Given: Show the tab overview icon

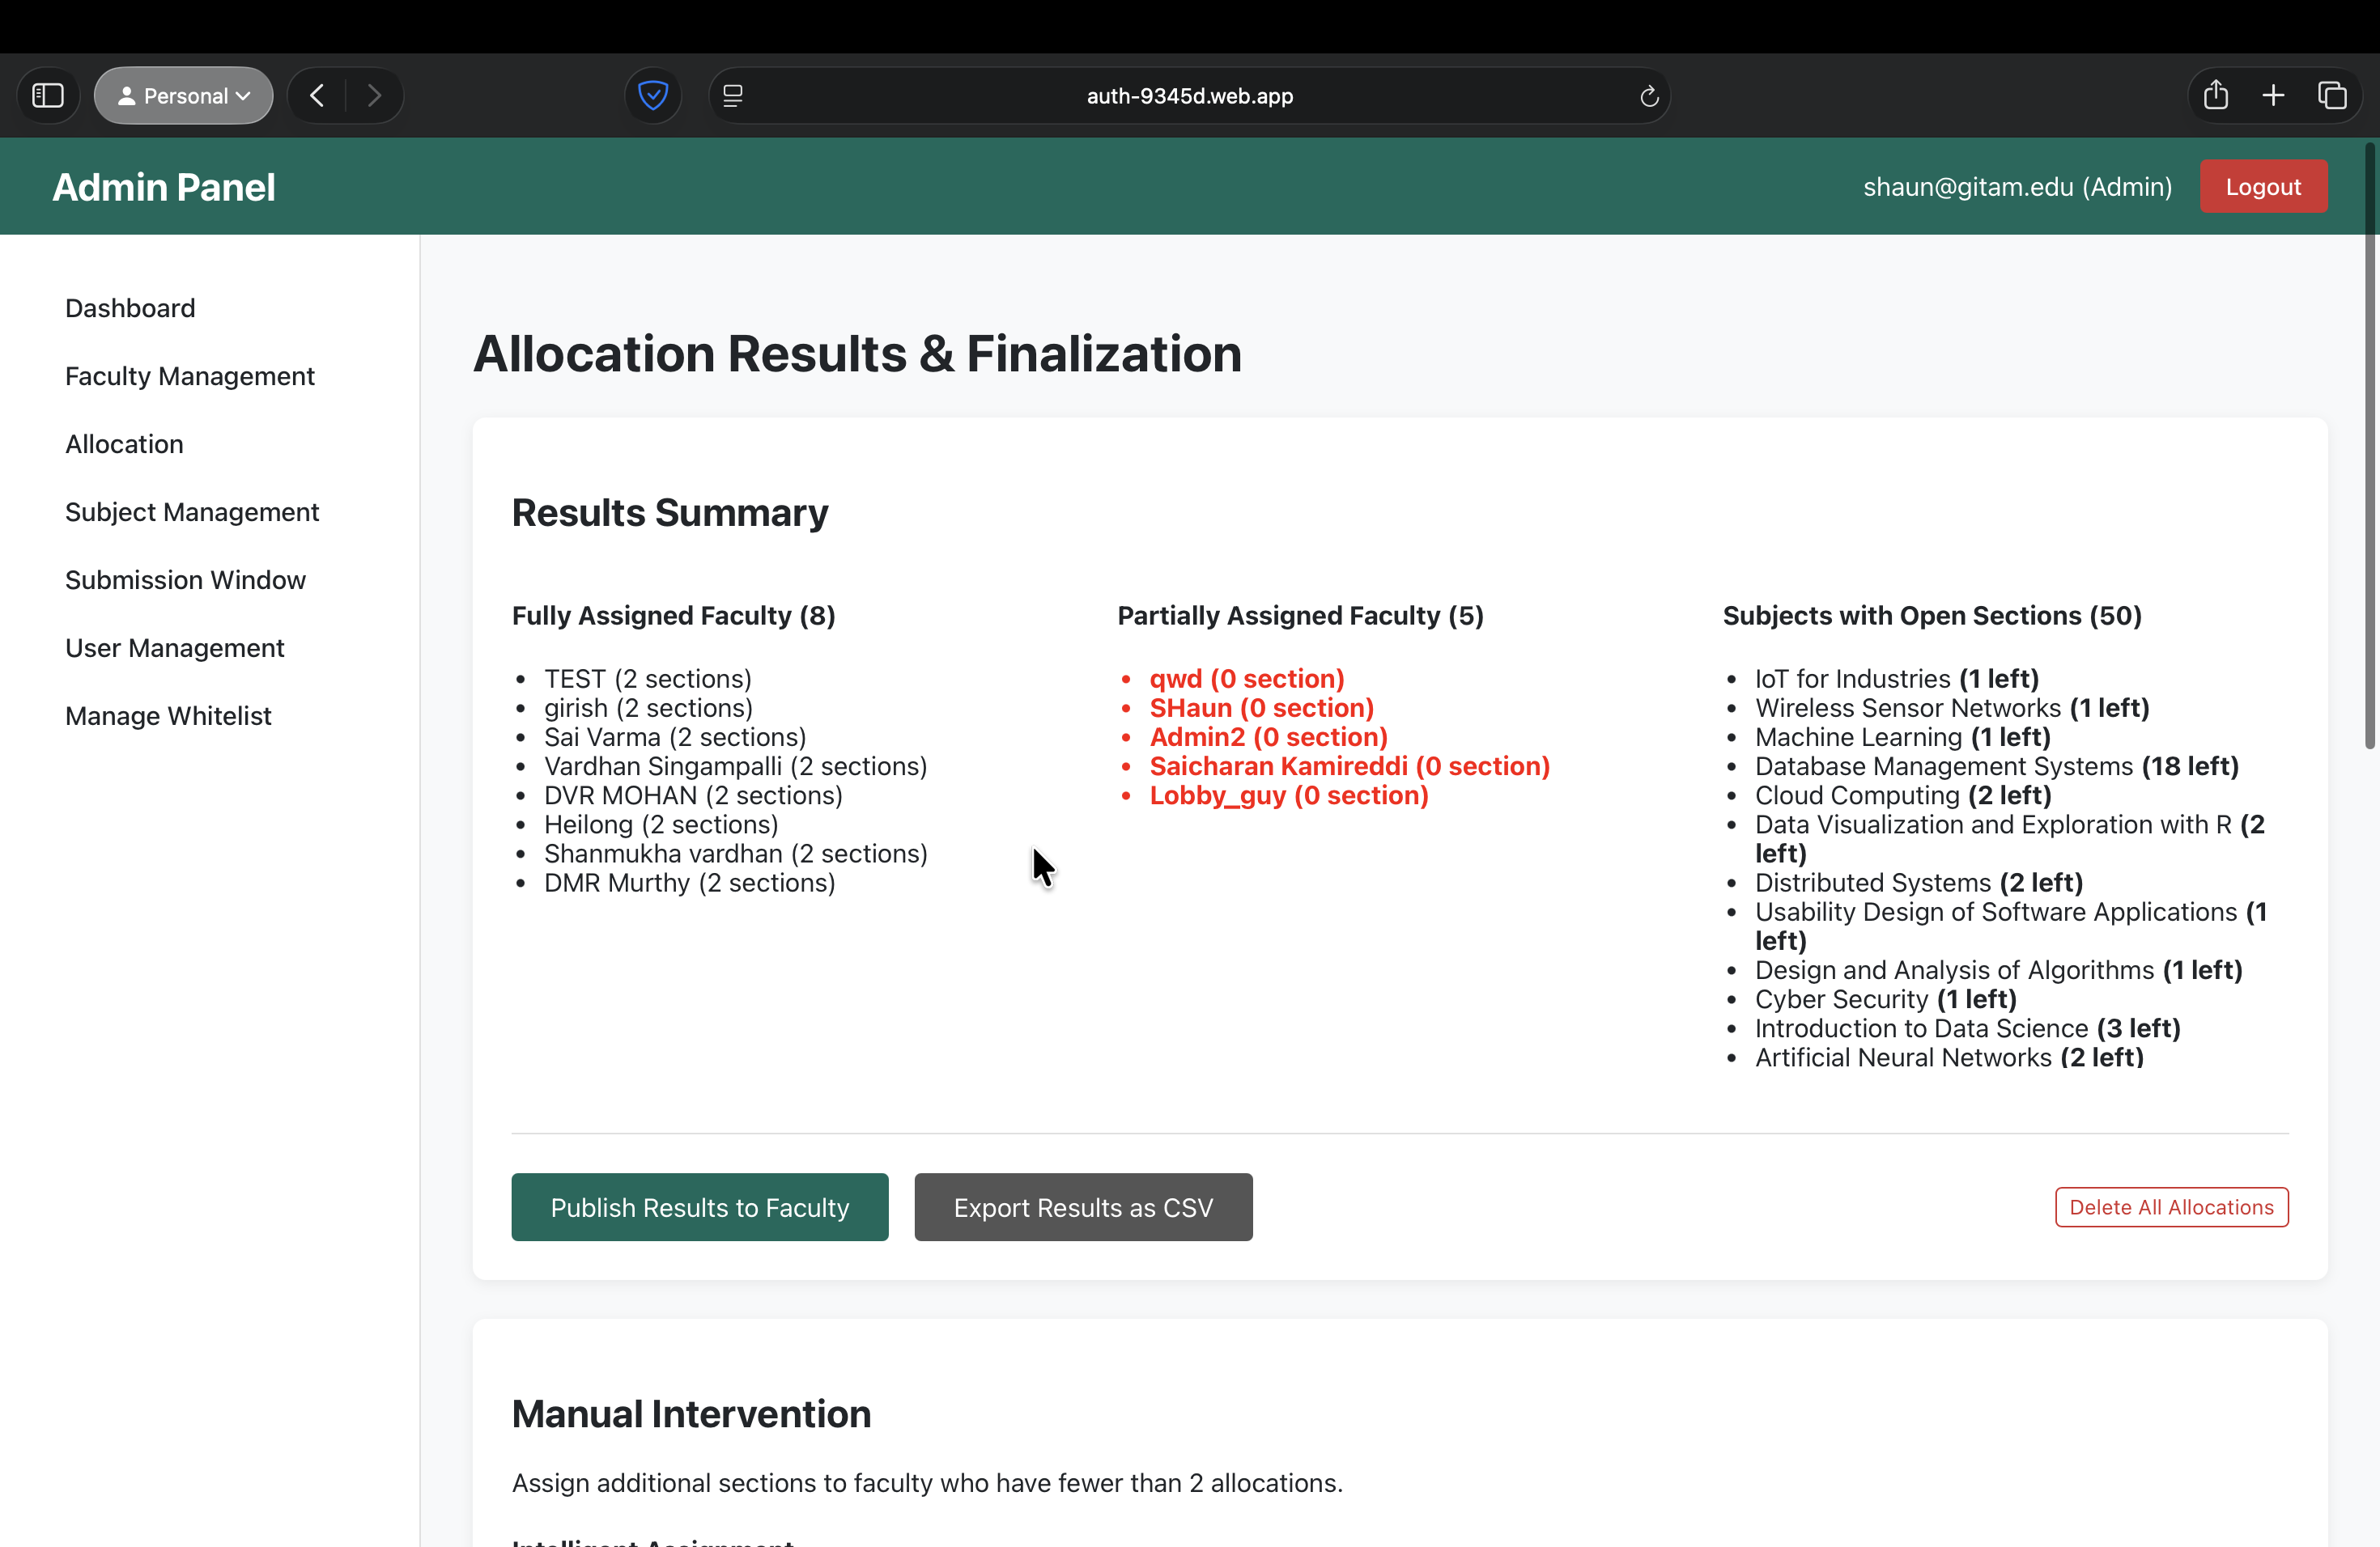Looking at the screenshot, I should pyautogui.click(x=2332, y=96).
